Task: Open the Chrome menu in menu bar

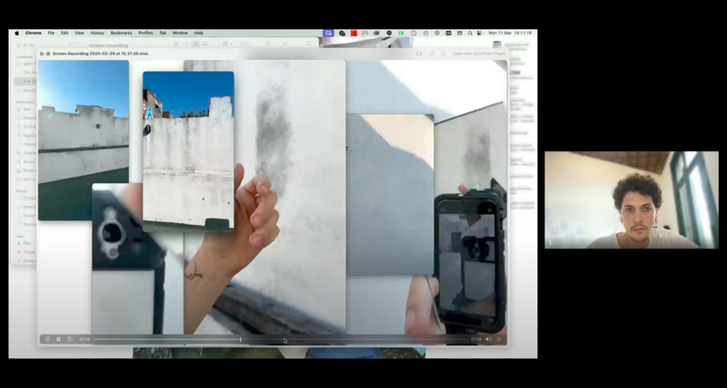Action: 34,34
